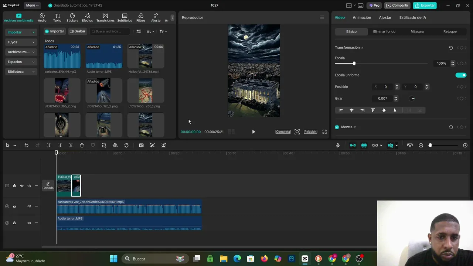Click the microphone voice-over record icon

click(x=338, y=146)
